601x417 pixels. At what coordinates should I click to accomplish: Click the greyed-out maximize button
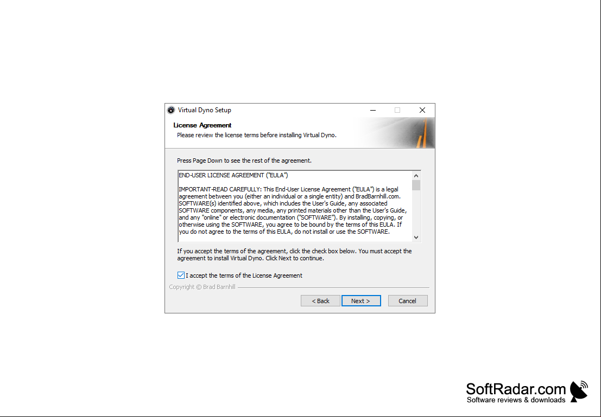(397, 110)
